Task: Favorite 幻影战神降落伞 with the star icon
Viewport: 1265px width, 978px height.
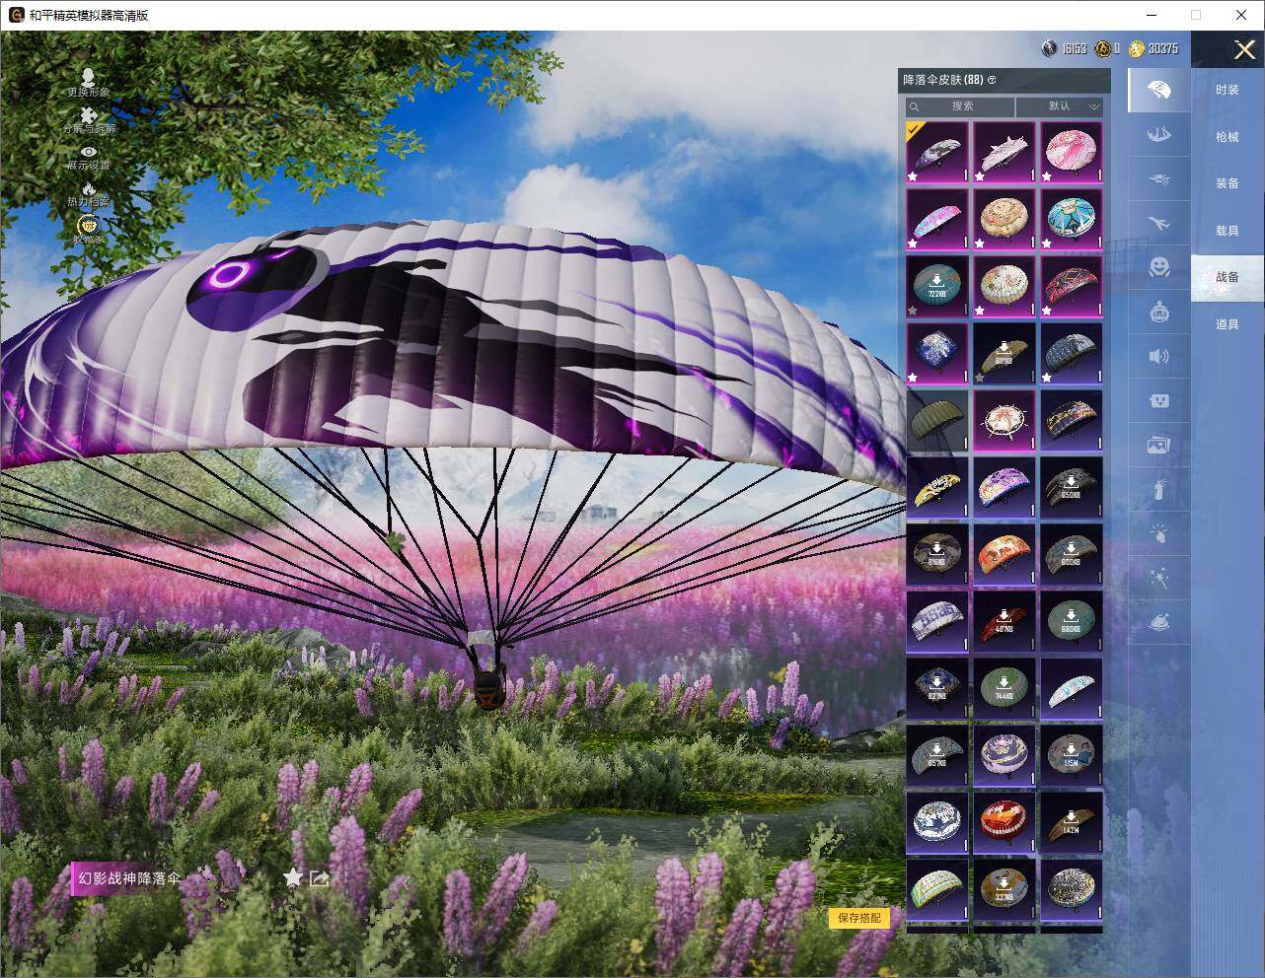Action: click(x=293, y=877)
